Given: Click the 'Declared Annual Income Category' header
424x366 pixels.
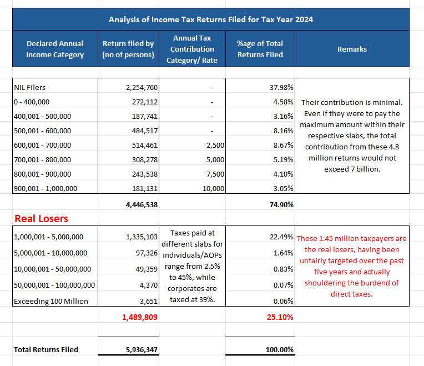Looking at the screenshot, I should point(55,49).
